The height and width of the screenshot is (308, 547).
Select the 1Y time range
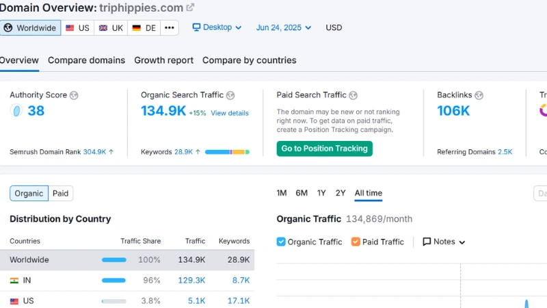click(321, 193)
